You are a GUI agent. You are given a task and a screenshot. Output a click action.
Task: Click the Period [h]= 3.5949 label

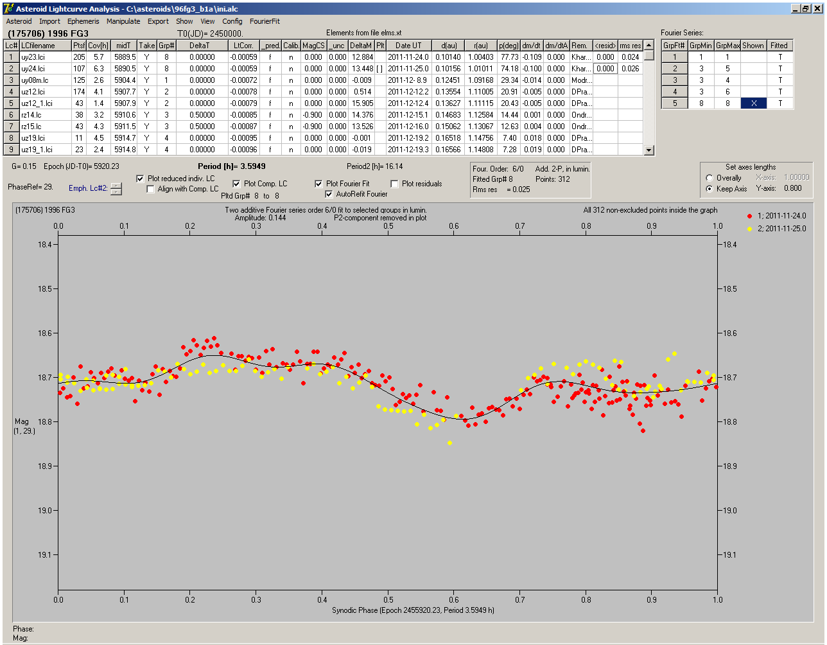click(x=232, y=166)
